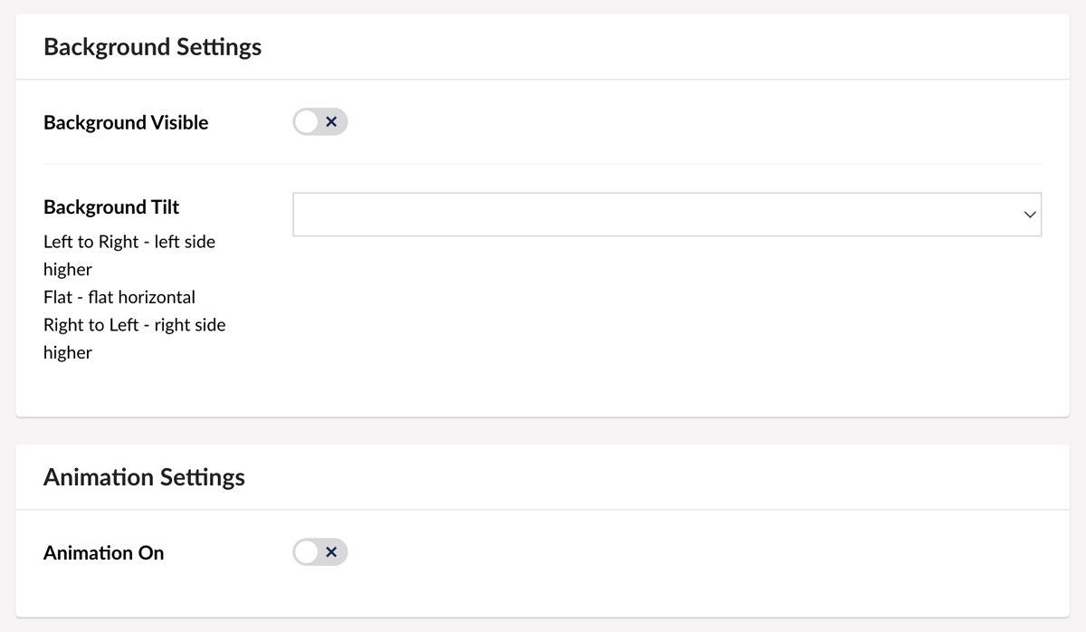Click the divider line below Background Visible

543,164
